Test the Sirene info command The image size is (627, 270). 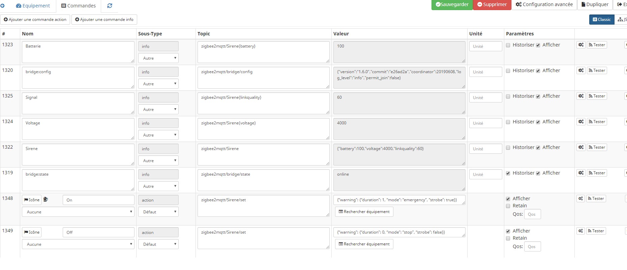(597, 147)
